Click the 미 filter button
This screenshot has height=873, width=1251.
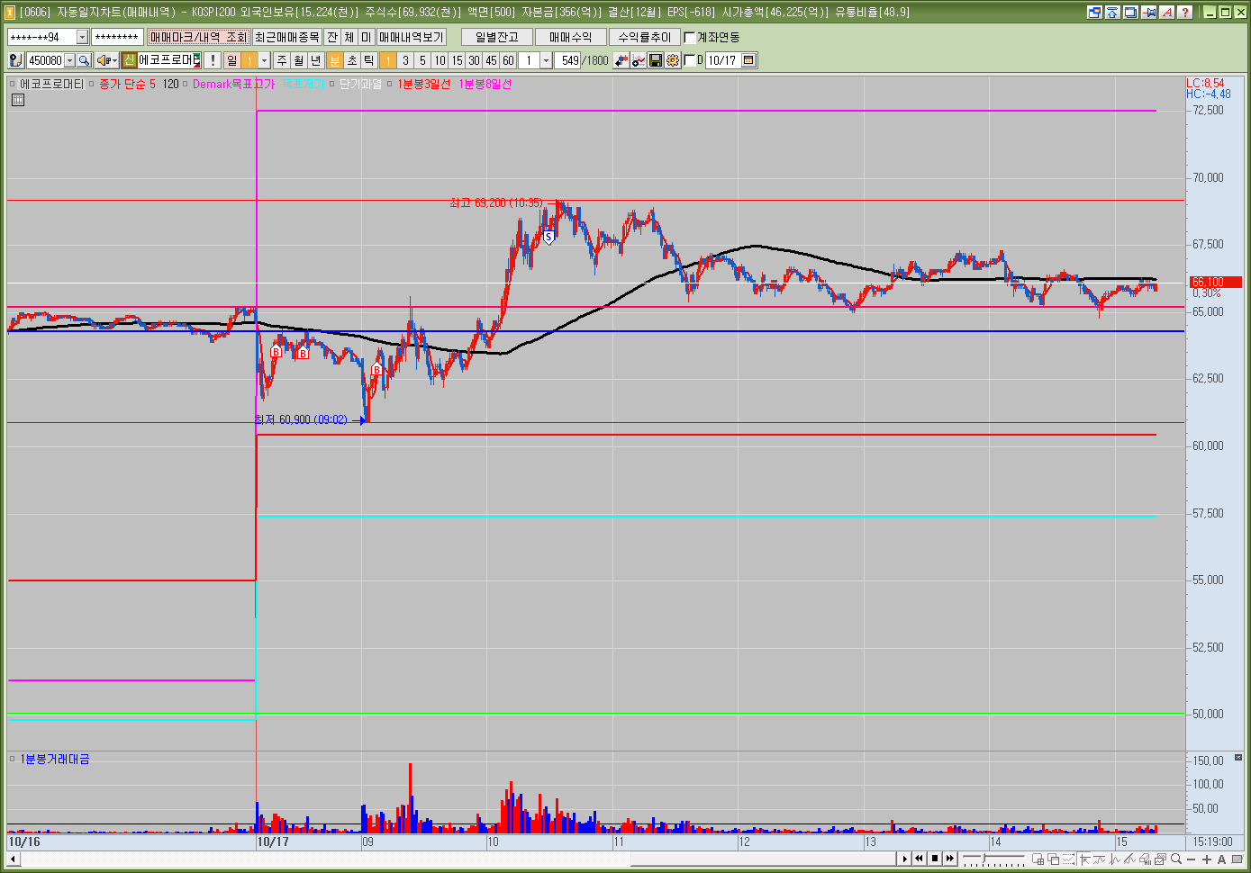click(366, 37)
